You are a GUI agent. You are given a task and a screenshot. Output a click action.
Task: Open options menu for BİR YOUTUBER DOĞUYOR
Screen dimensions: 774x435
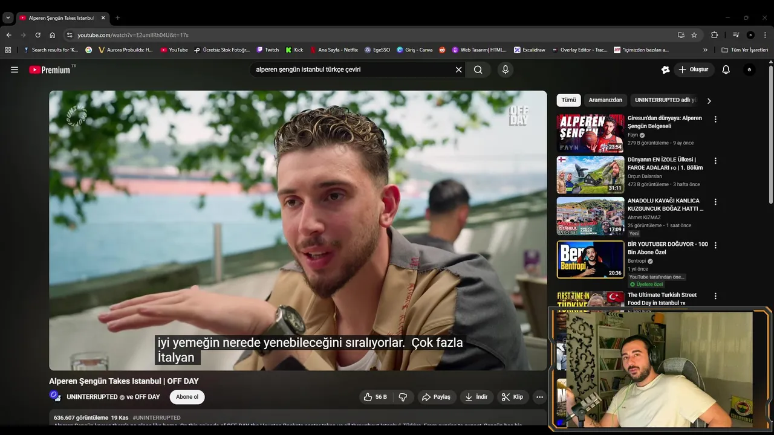[x=715, y=245]
